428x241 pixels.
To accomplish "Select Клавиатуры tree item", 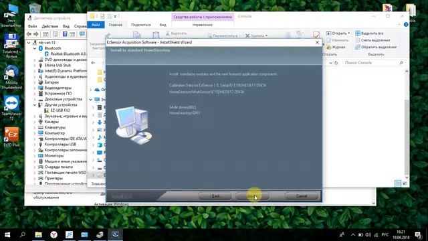I will 55,127.
